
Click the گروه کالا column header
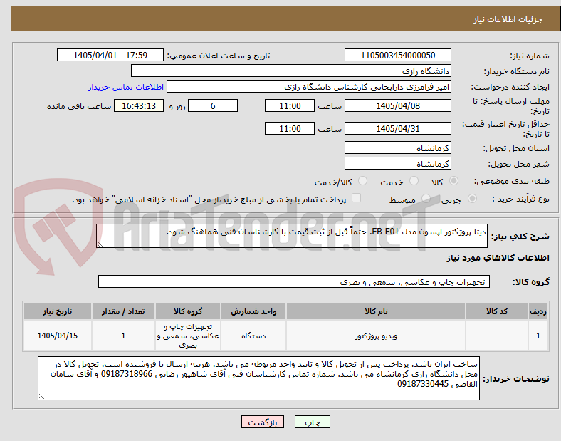[188, 311]
